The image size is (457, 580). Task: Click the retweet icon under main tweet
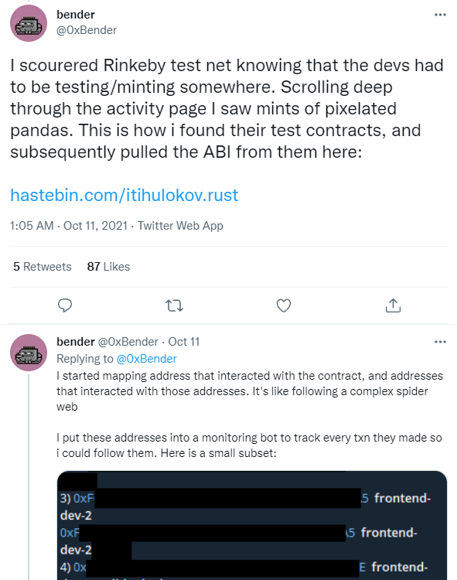(x=174, y=305)
